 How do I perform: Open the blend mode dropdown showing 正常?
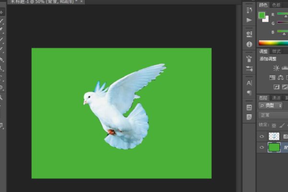(x=272, y=115)
